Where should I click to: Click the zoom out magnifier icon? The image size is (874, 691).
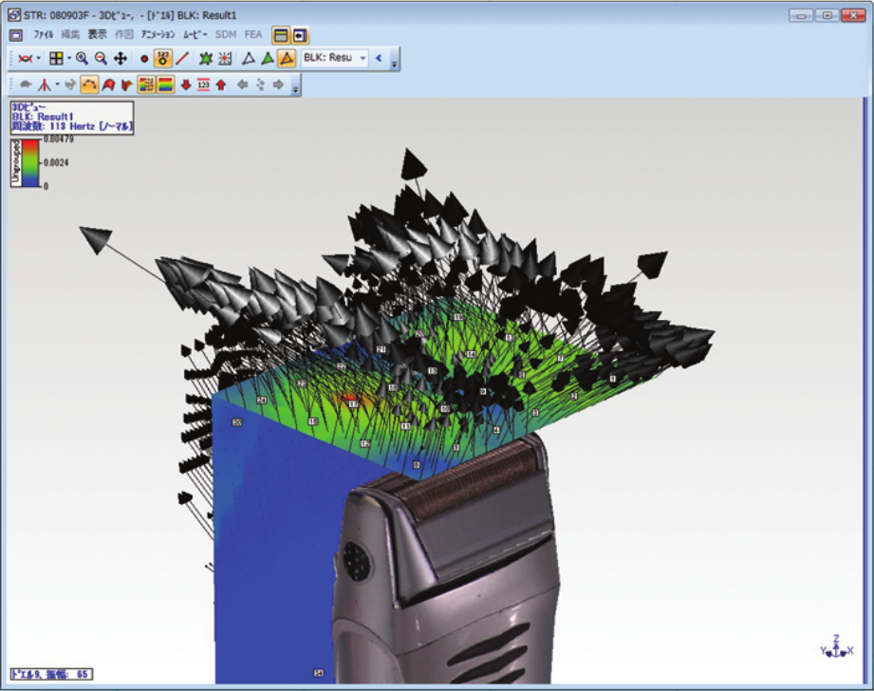click(x=101, y=59)
